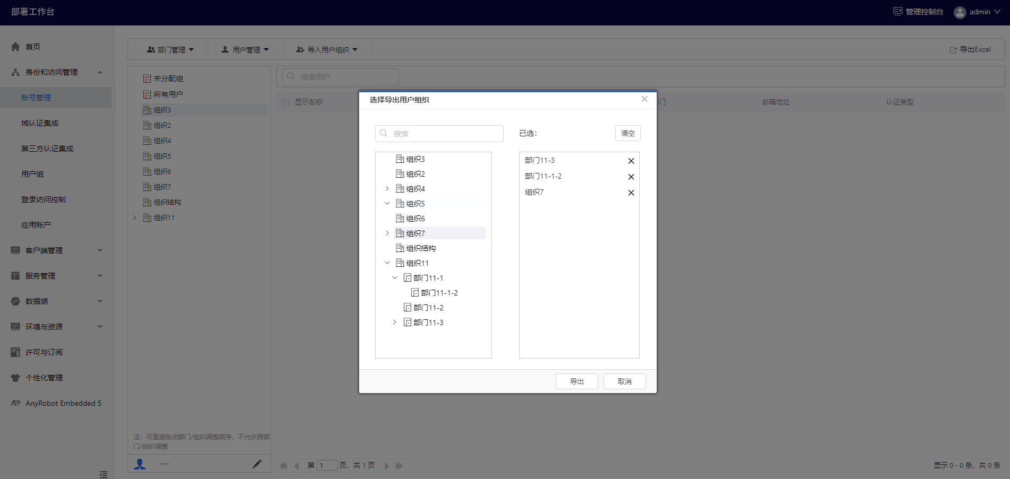Open AnyRobot Embedded 5 sidebar icon
Screen dimensions: 1010x479
(15, 403)
